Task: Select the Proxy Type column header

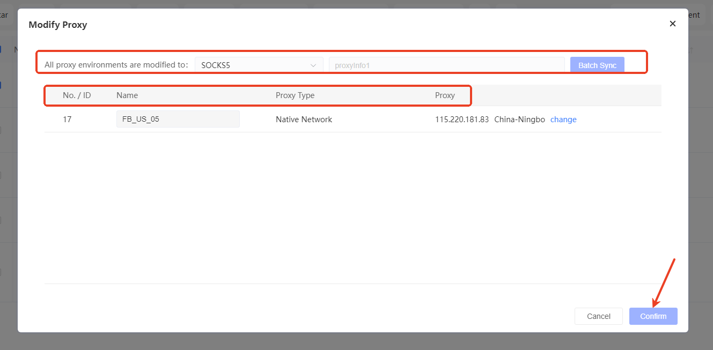Action: (x=295, y=95)
